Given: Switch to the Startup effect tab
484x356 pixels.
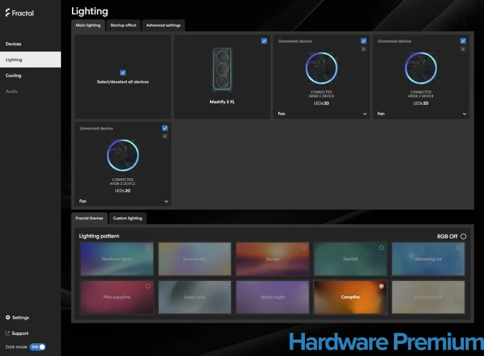Looking at the screenshot, I should point(123,25).
